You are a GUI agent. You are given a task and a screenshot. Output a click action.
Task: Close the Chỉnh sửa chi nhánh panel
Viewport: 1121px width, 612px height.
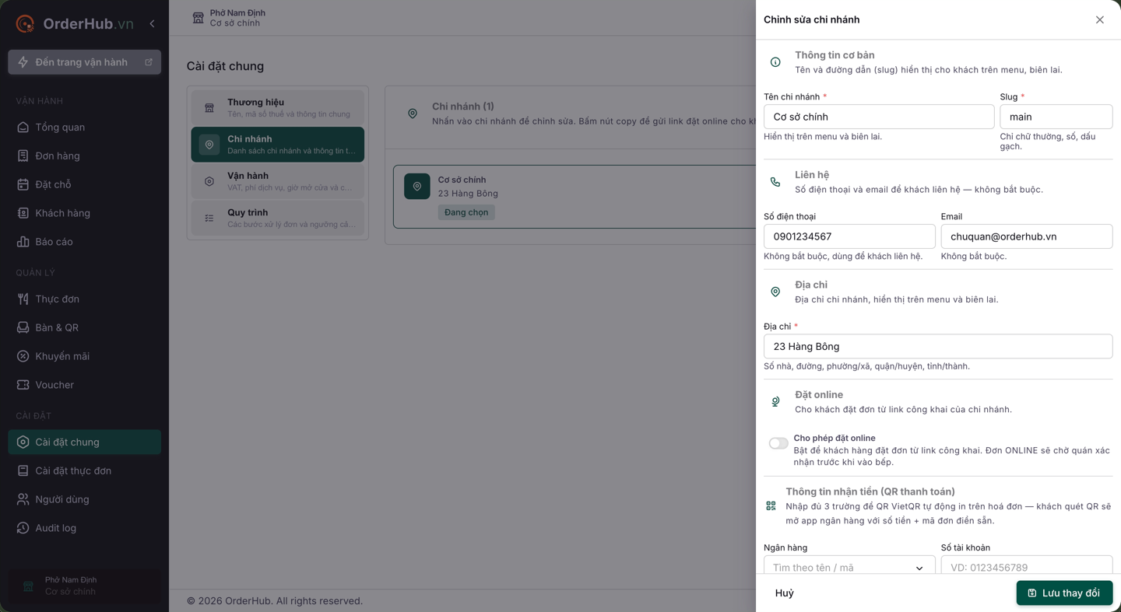point(1100,19)
